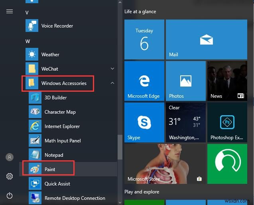The height and width of the screenshot is (205, 254).
Task: Launch Character Map by its label
Action: [60, 112]
